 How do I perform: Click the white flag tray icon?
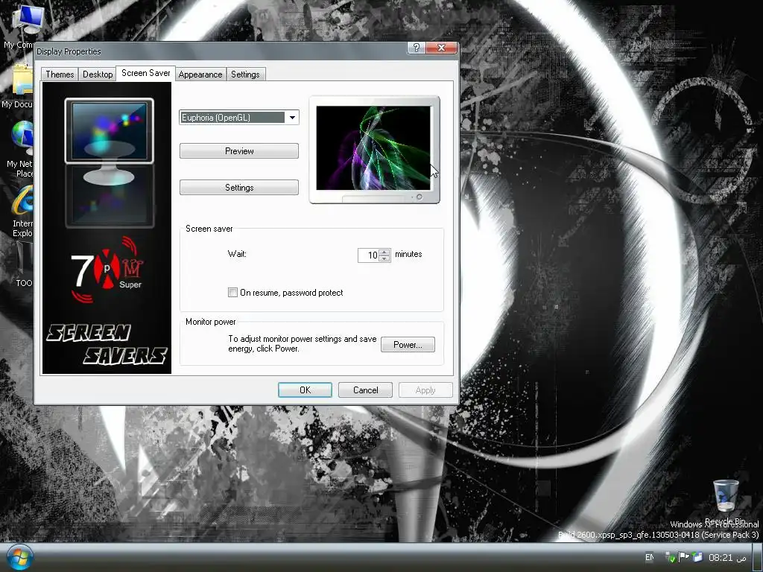tap(684, 557)
